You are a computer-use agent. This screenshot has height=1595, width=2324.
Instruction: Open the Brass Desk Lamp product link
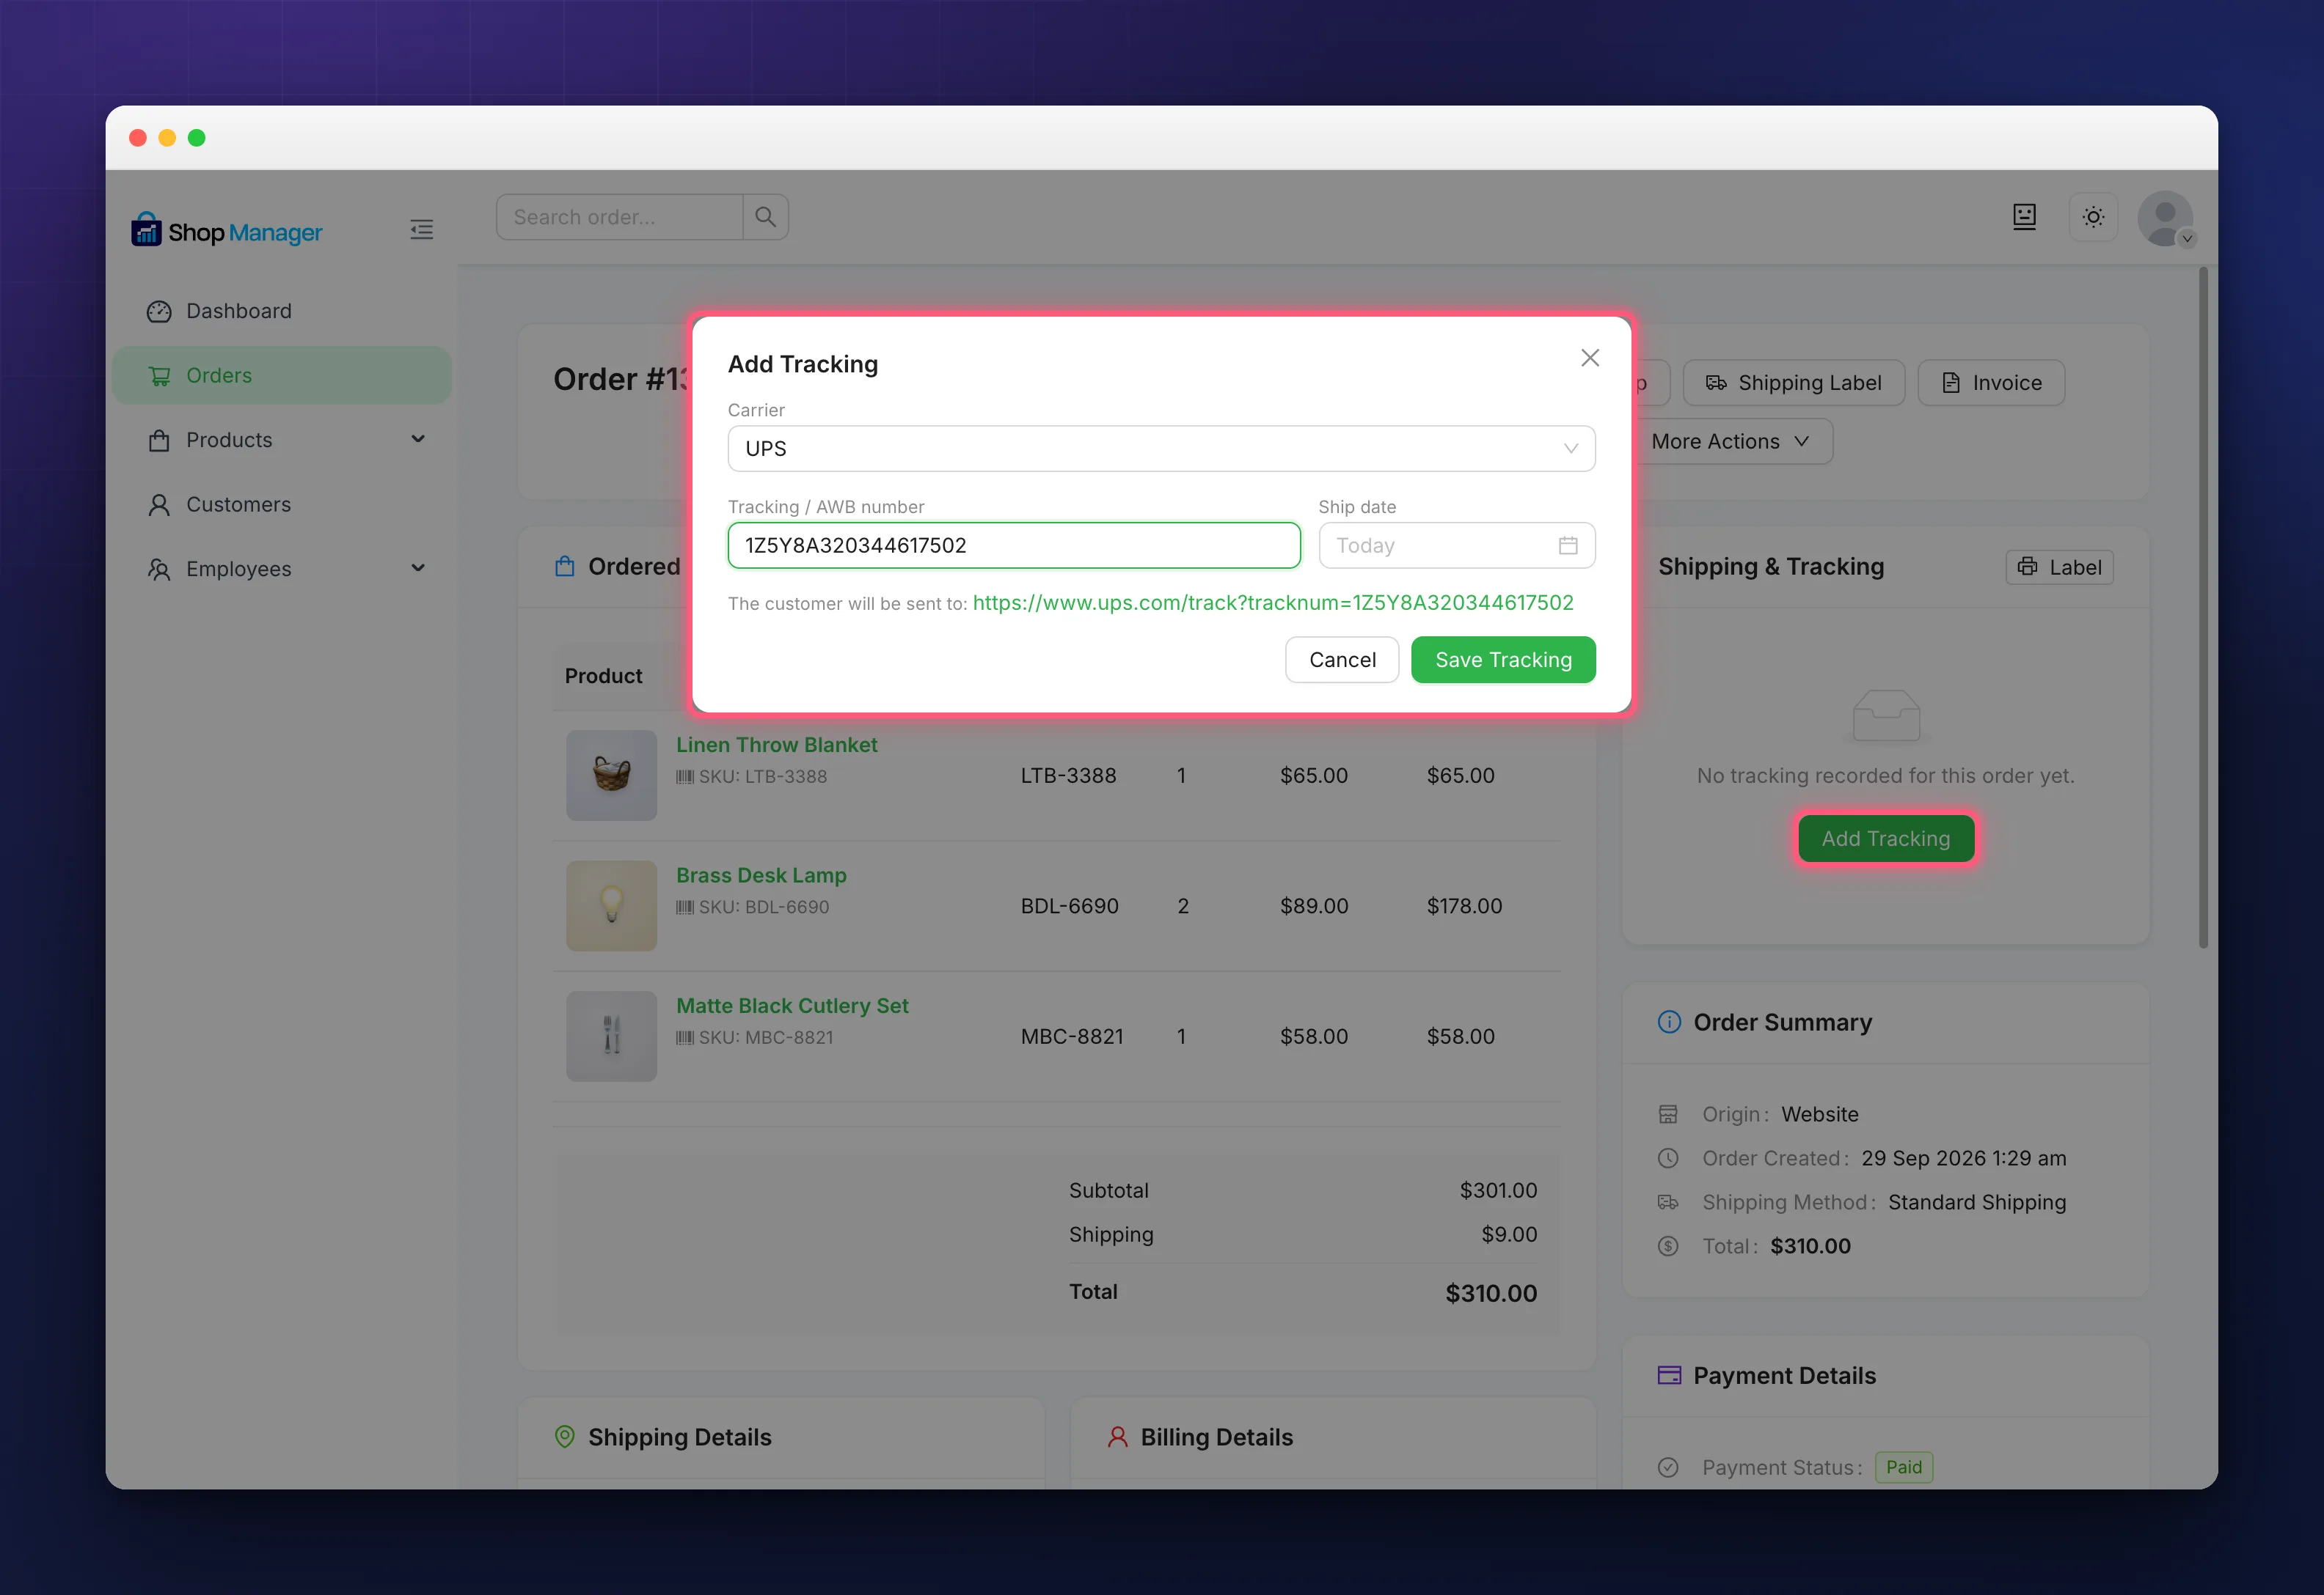761,875
